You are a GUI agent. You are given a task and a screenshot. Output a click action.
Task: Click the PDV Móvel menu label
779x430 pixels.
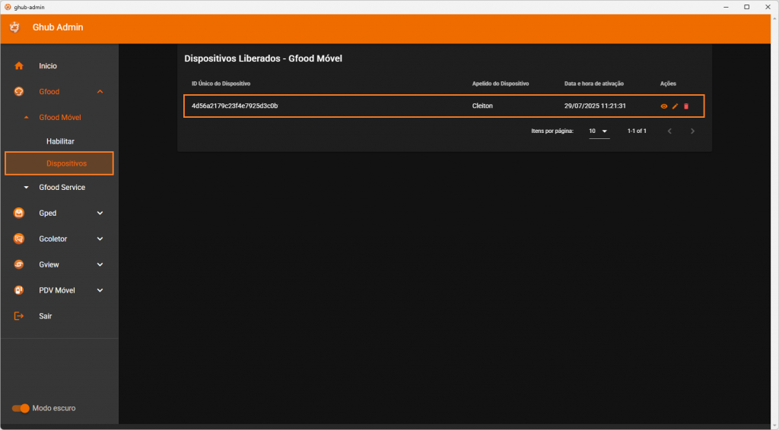coord(57,291)
